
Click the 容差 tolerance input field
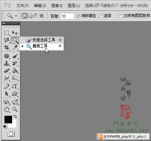(67, 16)
